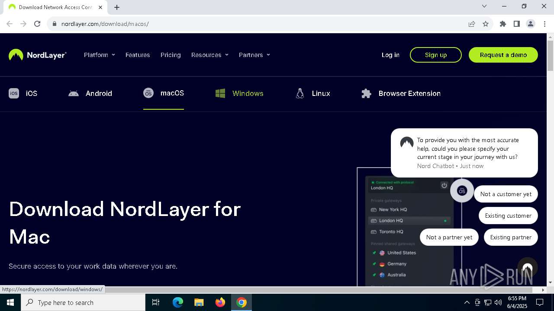Viewport: 554px width, 311px height.
Task: Open the iOS download tab
Action: (x=23, y=93)
